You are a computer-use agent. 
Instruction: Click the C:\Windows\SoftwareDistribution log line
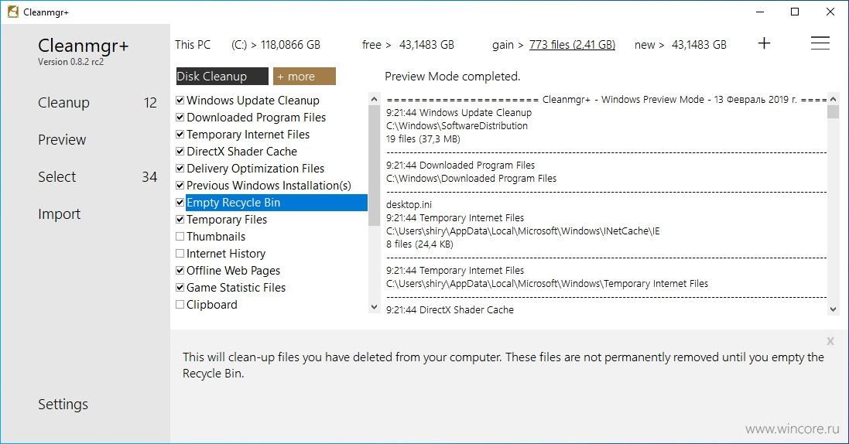click(457, 125)
